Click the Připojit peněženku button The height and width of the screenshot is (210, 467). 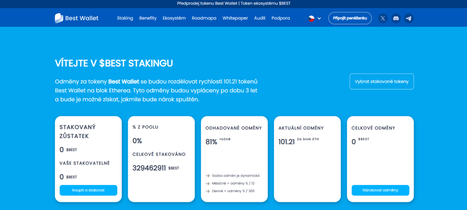point(350,18)
